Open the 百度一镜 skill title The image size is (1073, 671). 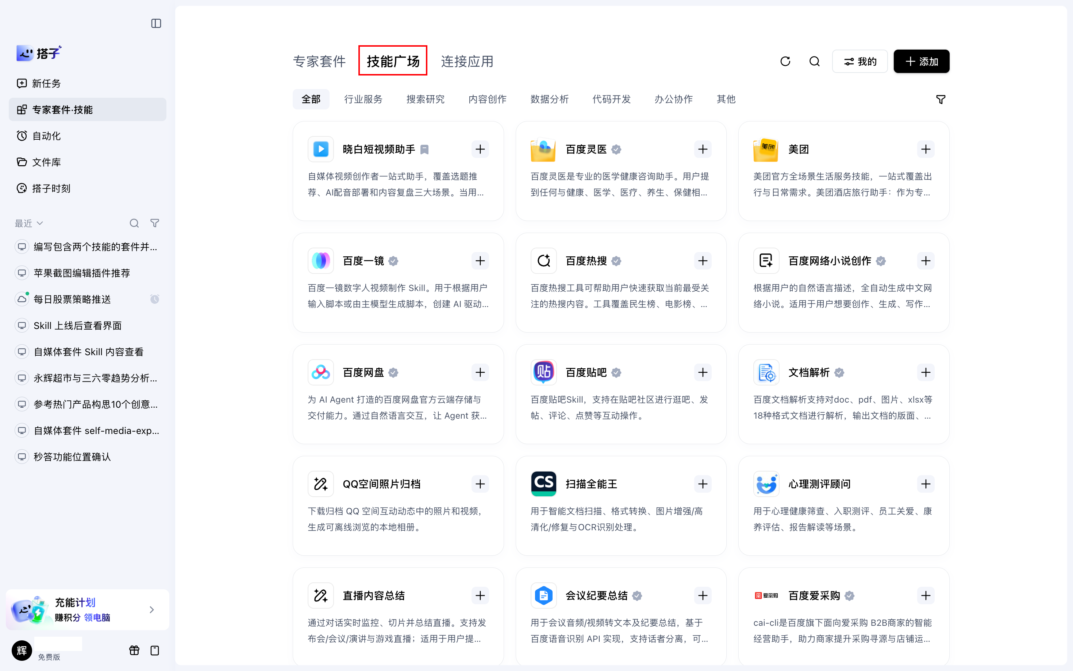pyautogui.click(x=363, y=261)
